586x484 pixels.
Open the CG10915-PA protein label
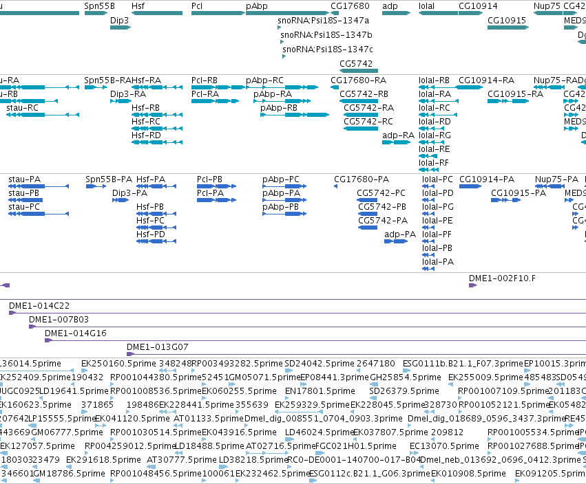[519, 193]
